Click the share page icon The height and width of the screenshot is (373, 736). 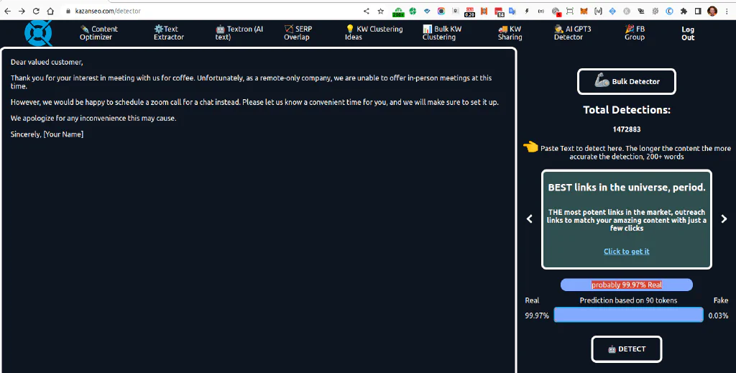pos(367,11)
